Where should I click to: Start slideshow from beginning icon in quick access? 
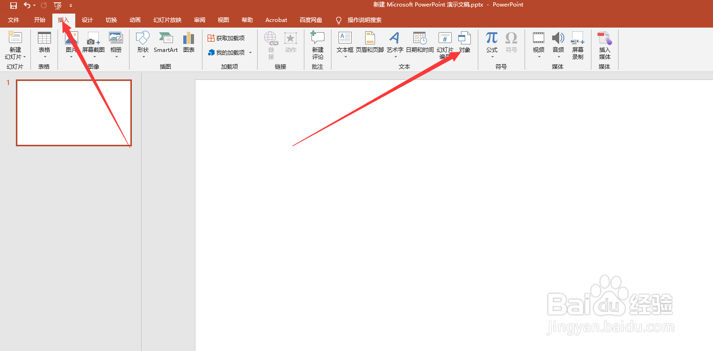[58, 6]
